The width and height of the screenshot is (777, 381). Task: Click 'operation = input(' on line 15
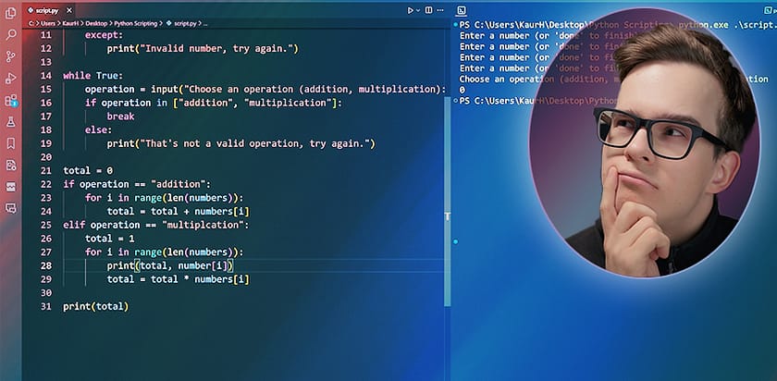coord(134,89)
